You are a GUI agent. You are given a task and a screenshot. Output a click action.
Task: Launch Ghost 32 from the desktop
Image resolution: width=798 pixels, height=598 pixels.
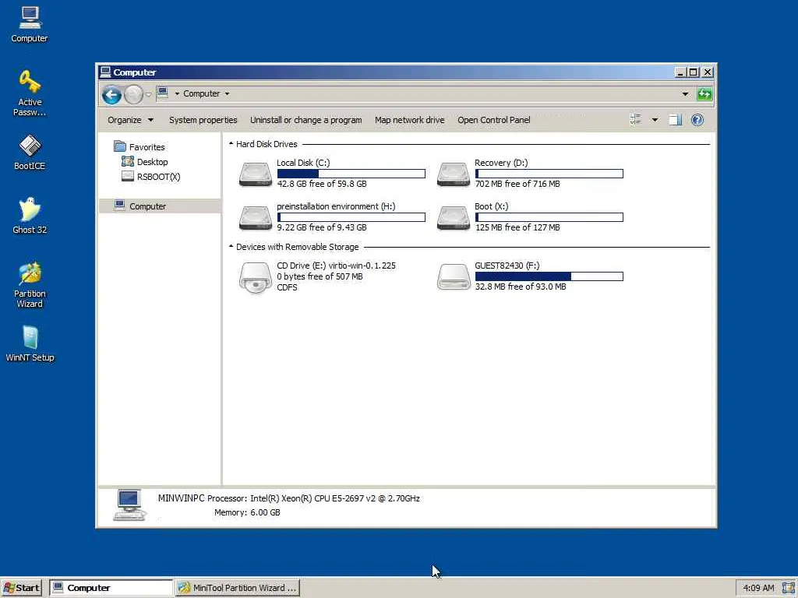[30, 216]
